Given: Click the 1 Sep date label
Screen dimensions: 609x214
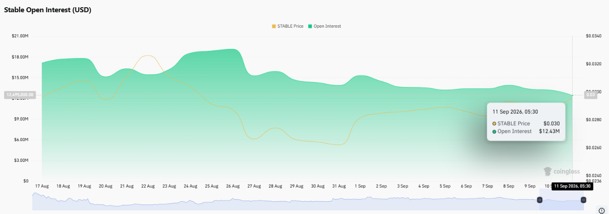Looking at the screenshot, I should pos(360,186).
